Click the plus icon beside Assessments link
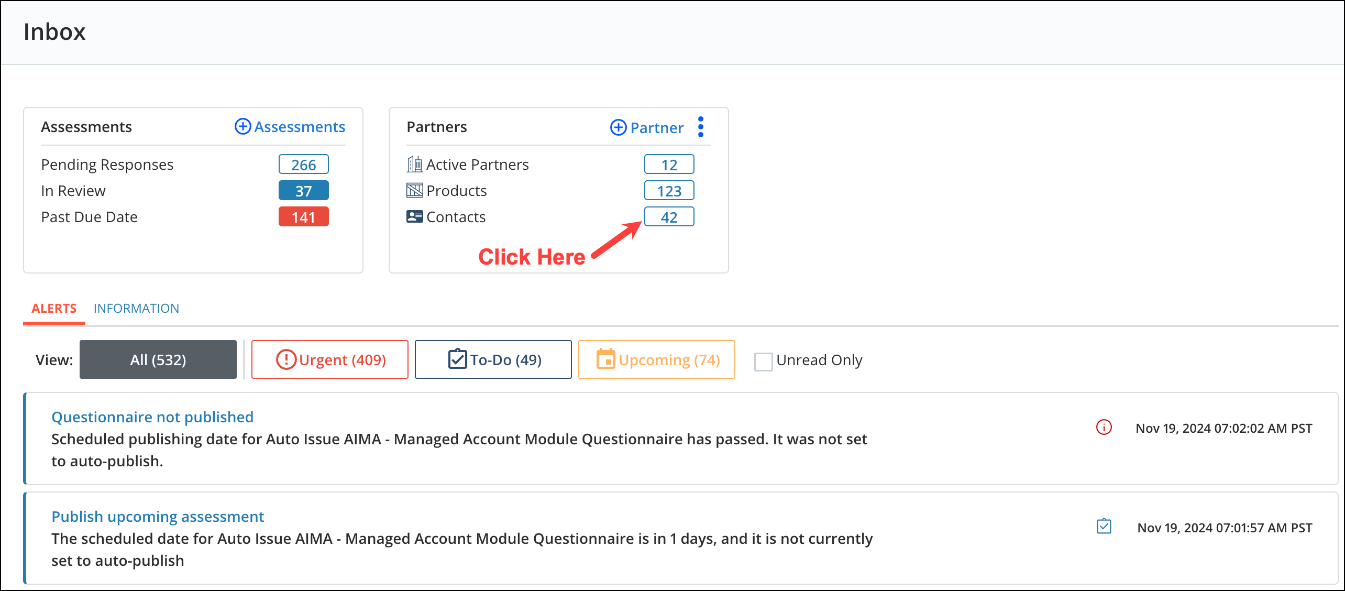The image size is (1345, 591). (242, 126)
